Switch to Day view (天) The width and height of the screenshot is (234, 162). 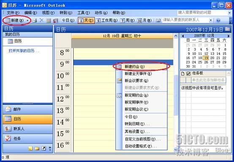point(86,20)
